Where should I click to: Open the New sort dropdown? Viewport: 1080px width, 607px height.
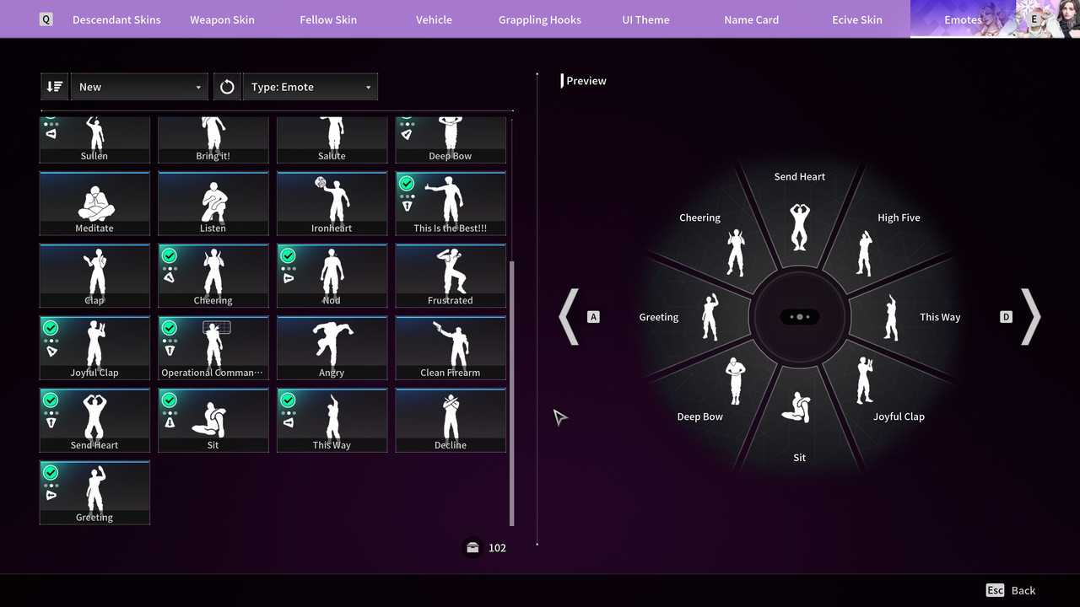139,87
